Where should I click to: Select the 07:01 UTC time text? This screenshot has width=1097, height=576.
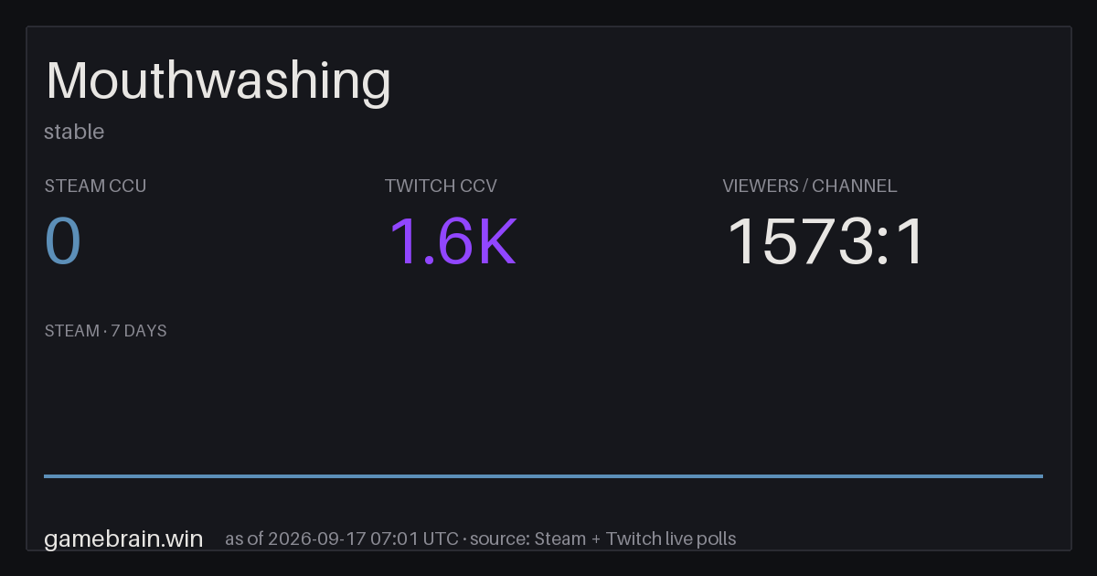coord(414,539)
